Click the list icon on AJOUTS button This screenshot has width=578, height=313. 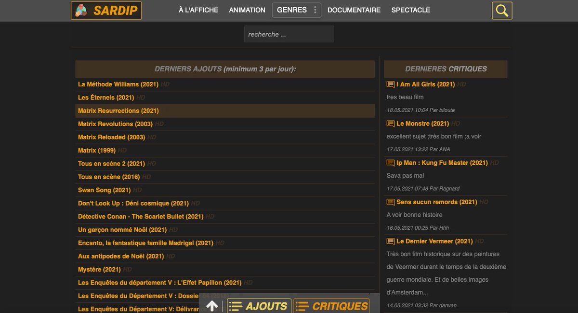(x=236, y=306)
